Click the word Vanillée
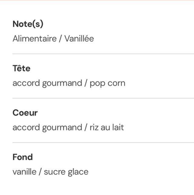 pos(79,39)
